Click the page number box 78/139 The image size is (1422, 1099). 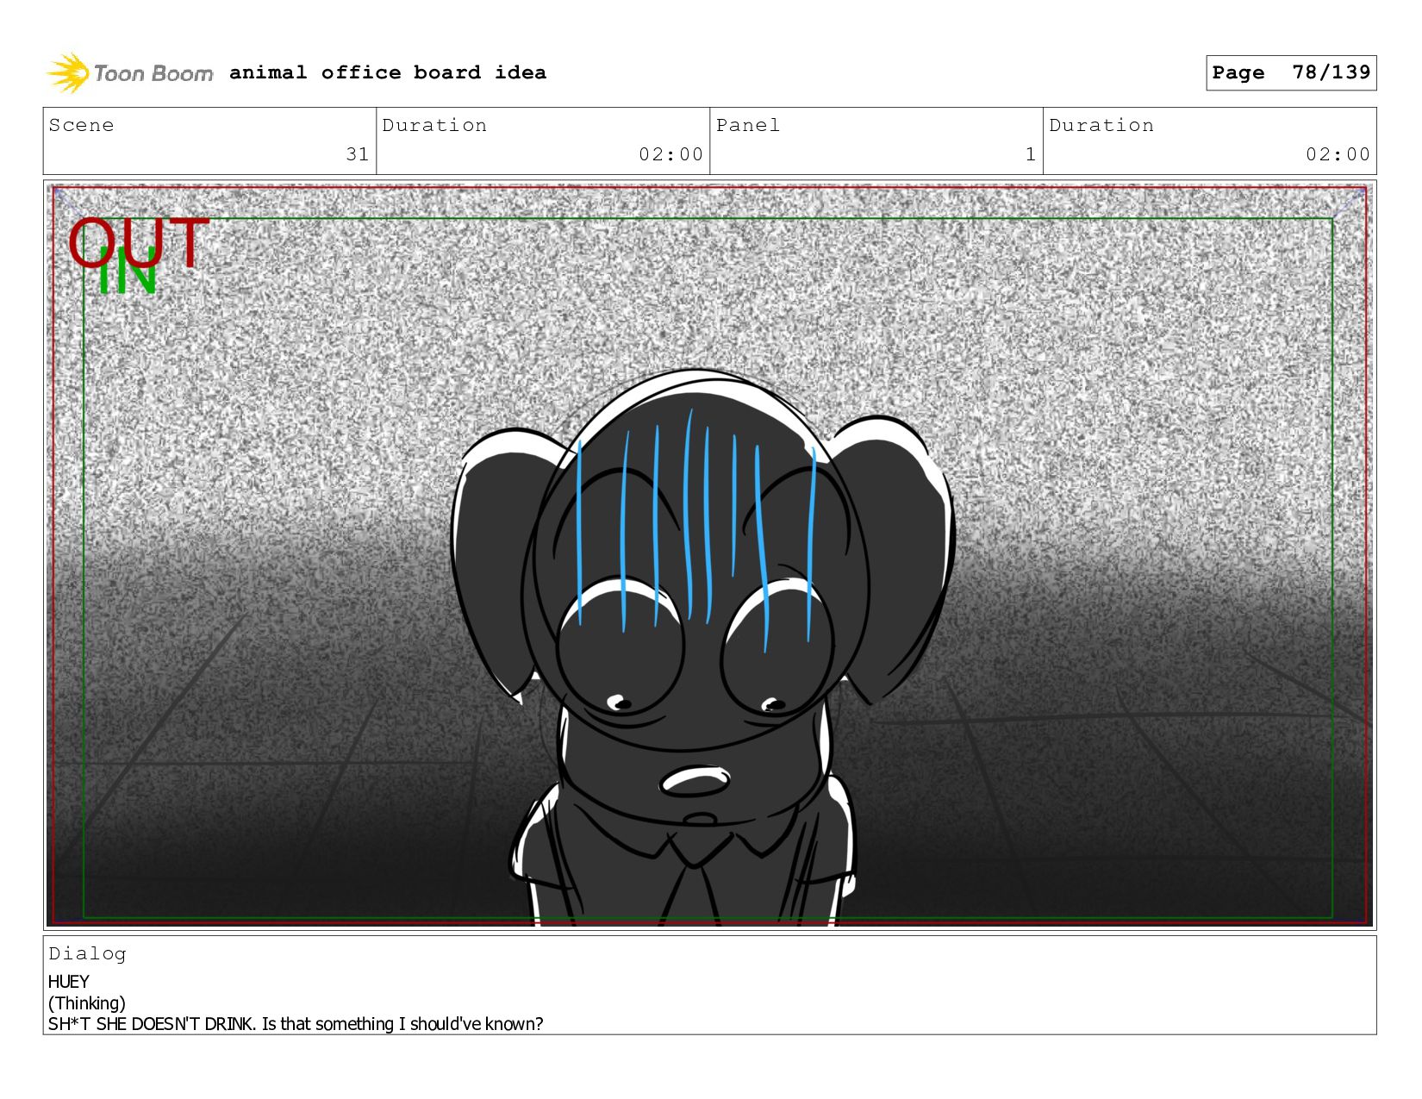pos(1290,72)
